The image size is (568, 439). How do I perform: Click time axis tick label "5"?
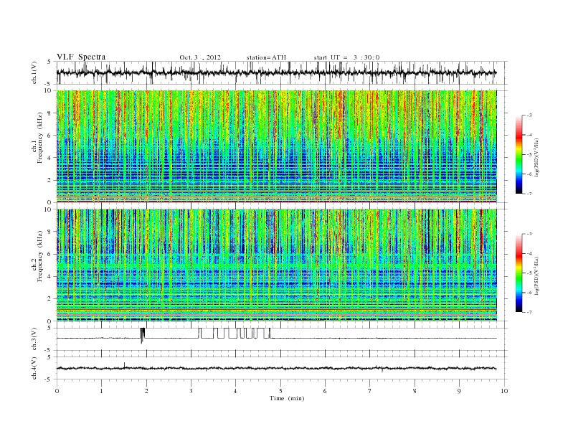[x=280, y=391]
